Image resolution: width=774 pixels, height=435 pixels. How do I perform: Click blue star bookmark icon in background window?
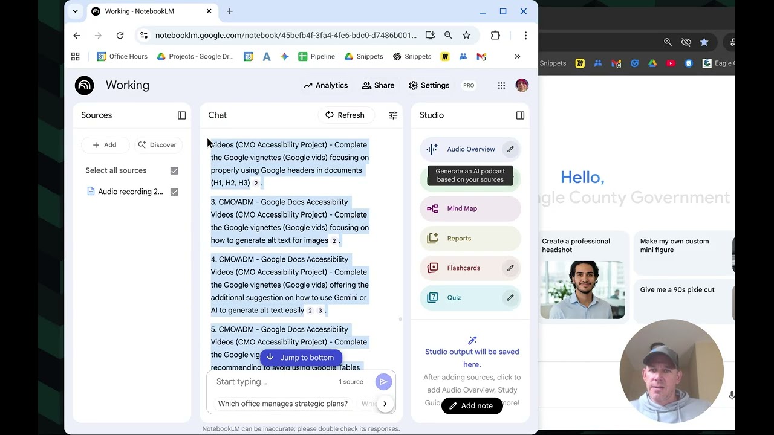pyautogui.click(x=704, y=42)
